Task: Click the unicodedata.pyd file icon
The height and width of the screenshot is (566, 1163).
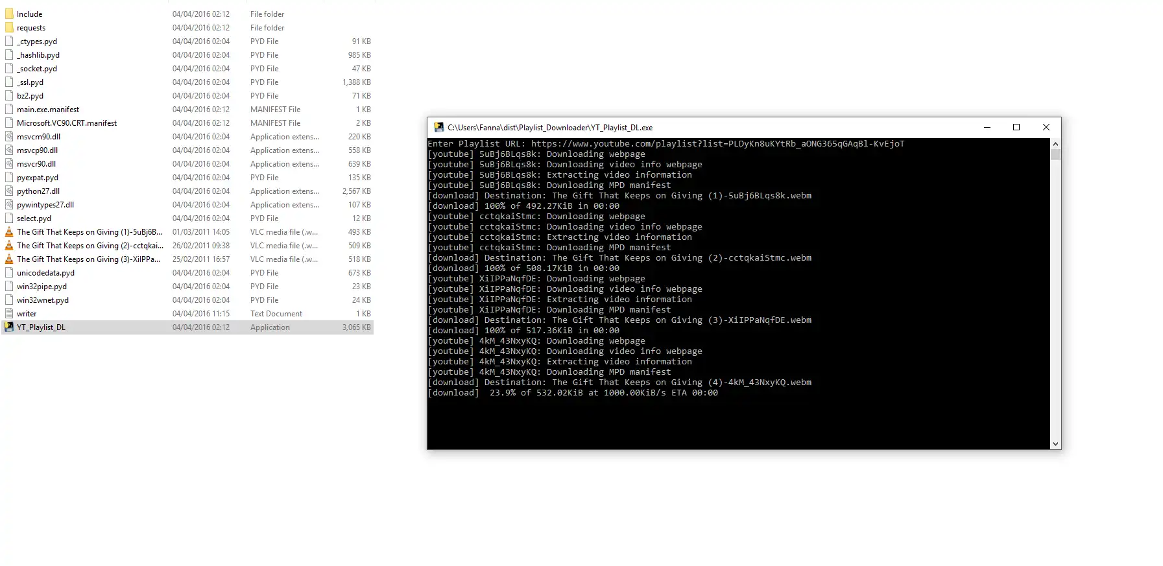Action: [9, 272]
